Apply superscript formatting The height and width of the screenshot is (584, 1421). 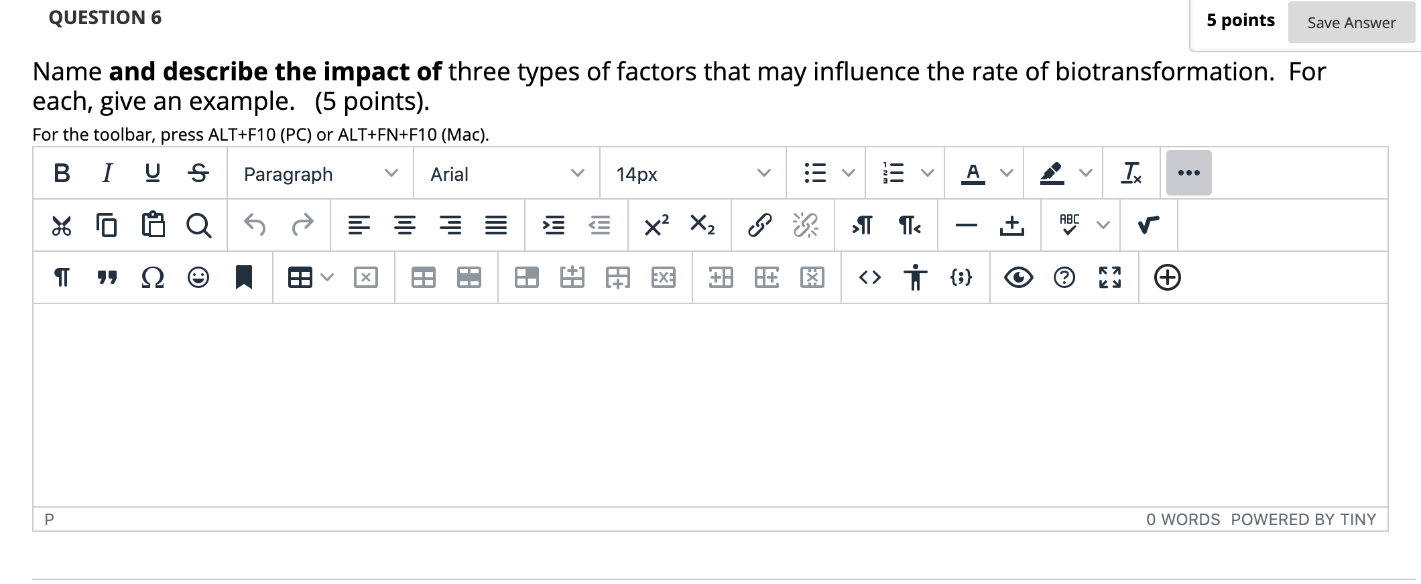[x=656, y=225]
